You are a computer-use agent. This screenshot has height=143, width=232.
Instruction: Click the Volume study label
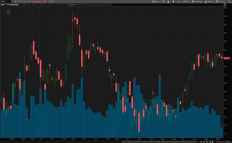pos(72,5)
